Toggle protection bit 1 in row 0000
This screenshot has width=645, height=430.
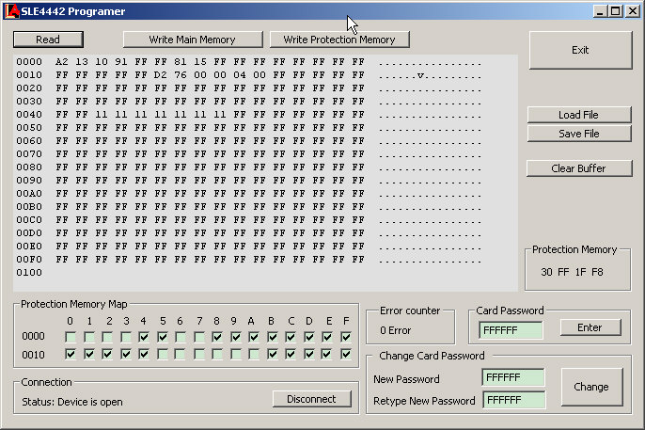click(x=88, y=338)
